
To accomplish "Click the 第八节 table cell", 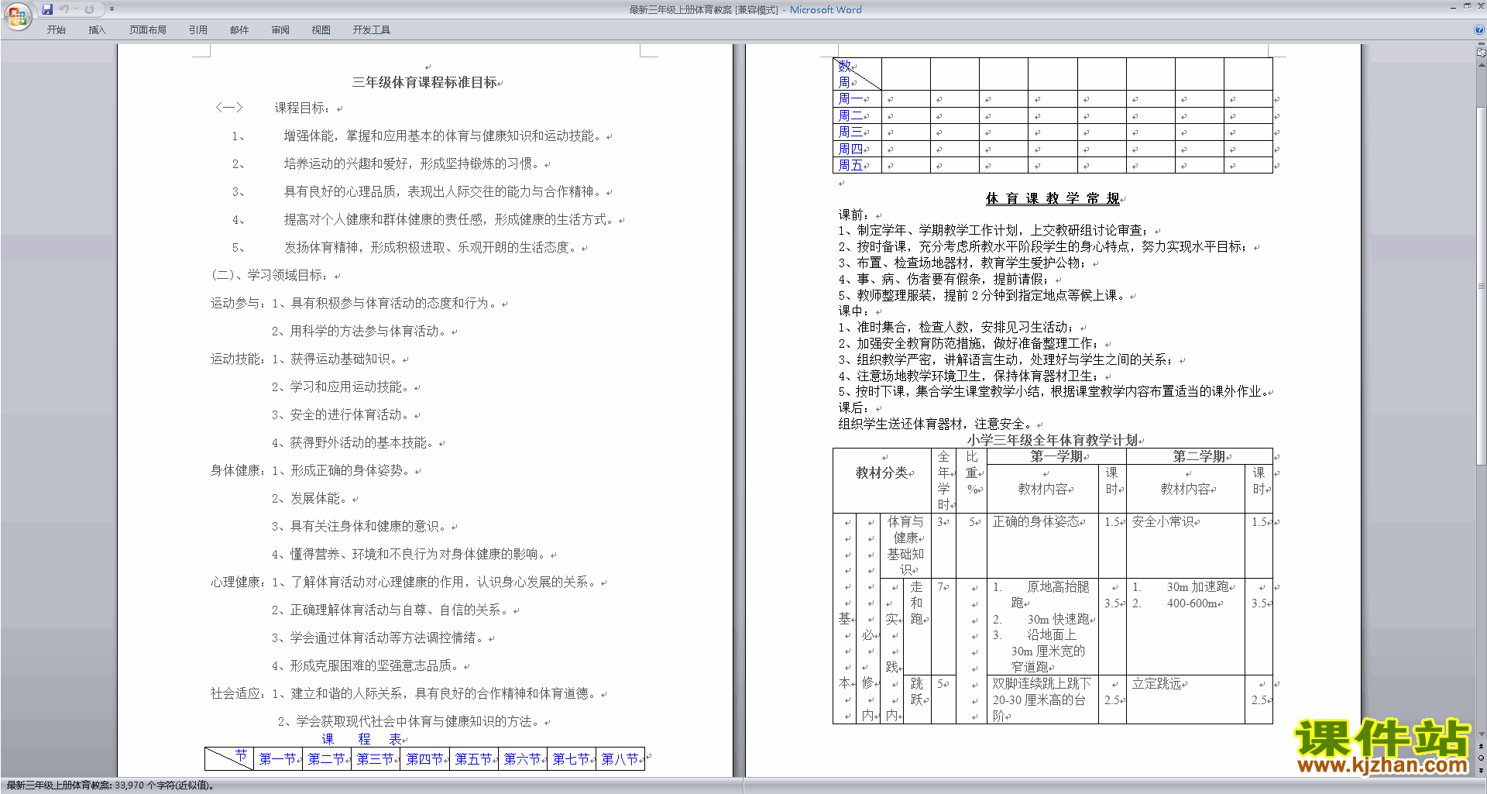I will pos(620,759).
